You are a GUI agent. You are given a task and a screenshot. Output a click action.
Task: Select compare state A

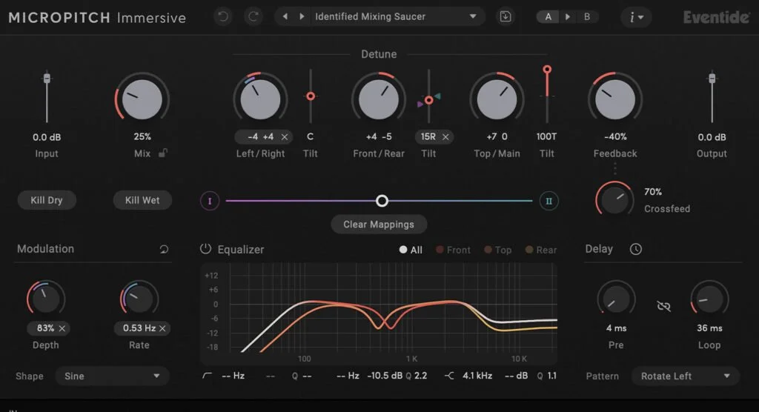click(x=548, y=17)
